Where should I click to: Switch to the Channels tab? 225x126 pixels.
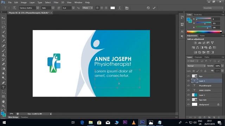198,57
